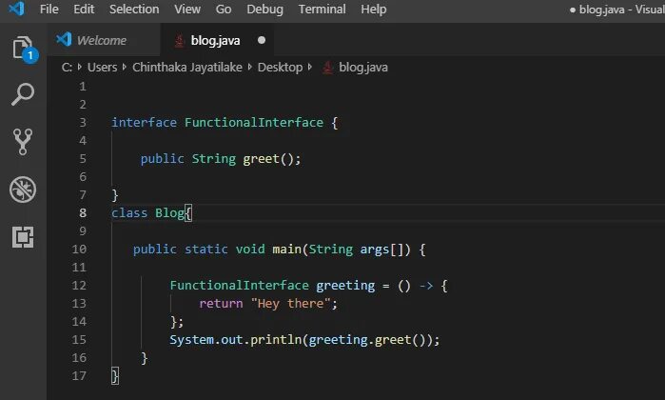Viewport: 665px width, 400px height.
Task: Click 'void' keyword on line 10
Action: pos(250,249)
